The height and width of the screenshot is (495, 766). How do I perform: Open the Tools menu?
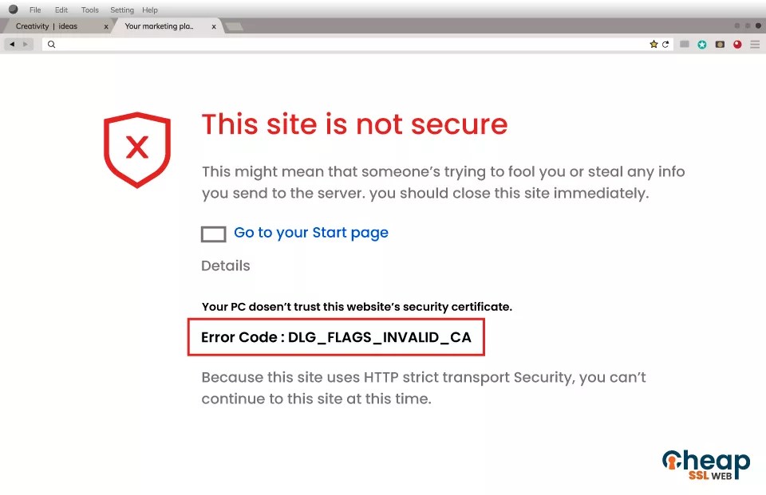tap(89, 10)
